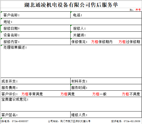Select the 成本开支 cell
The width and height of the screenshot is (142, 124).
(x=35, y=81)
